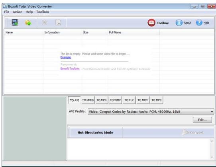
Task: Click the application icon in title bar
Action: pos(5,6)
